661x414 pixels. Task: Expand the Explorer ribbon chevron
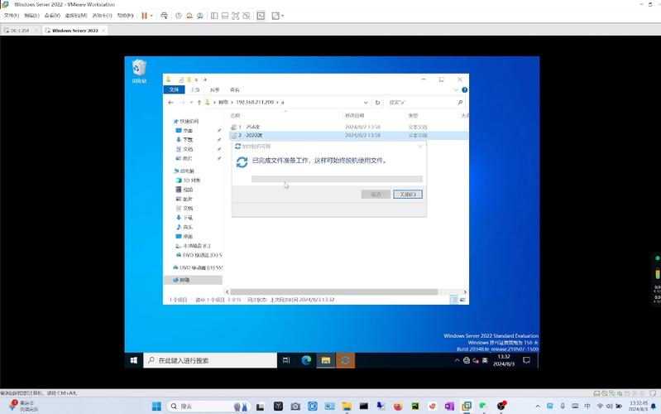click(456, 90)
